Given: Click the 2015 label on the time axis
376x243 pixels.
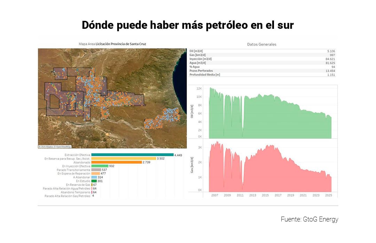Looking at the screenshot, I should point(265,195).
